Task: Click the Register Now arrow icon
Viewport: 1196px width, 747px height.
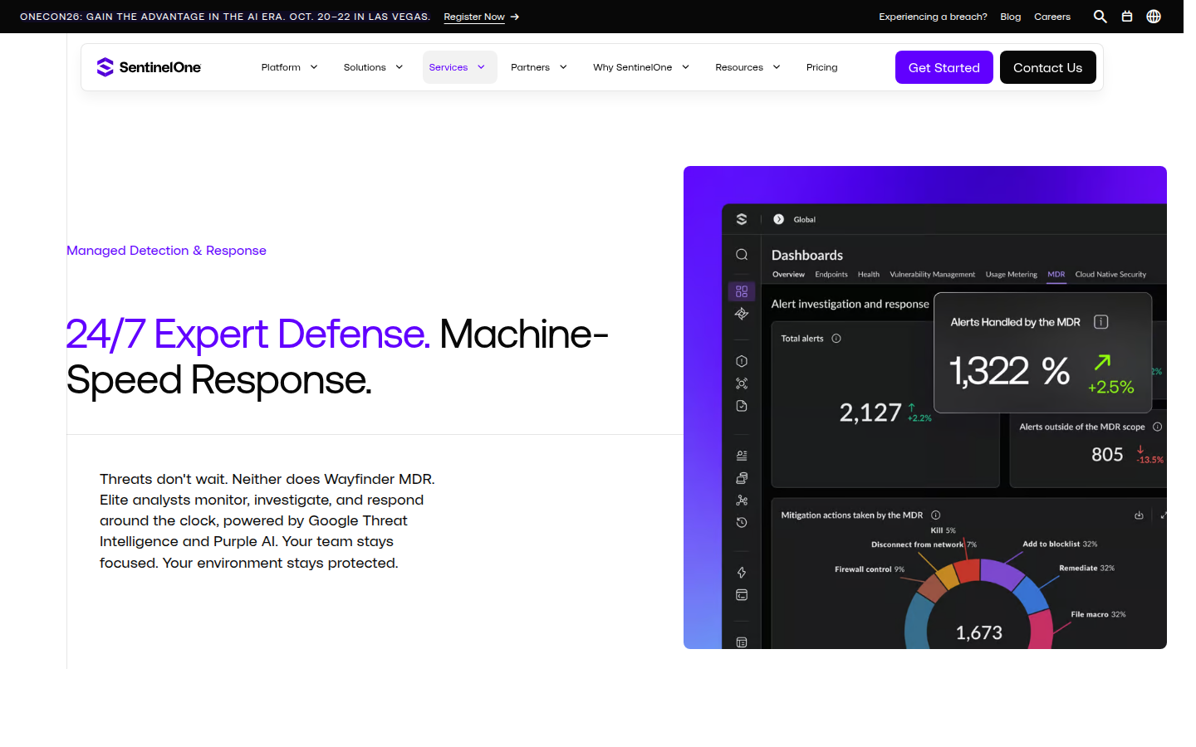Action: click(x=515, y=17)
